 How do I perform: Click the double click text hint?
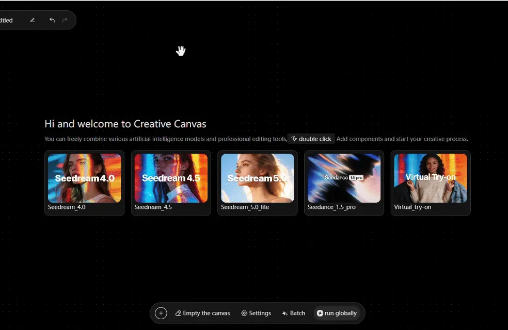pyautogui.click(x=315, y=139)
